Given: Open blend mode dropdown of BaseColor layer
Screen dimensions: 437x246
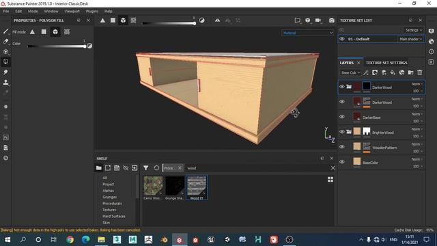Looking at the screenshot, I should (417, 159).
